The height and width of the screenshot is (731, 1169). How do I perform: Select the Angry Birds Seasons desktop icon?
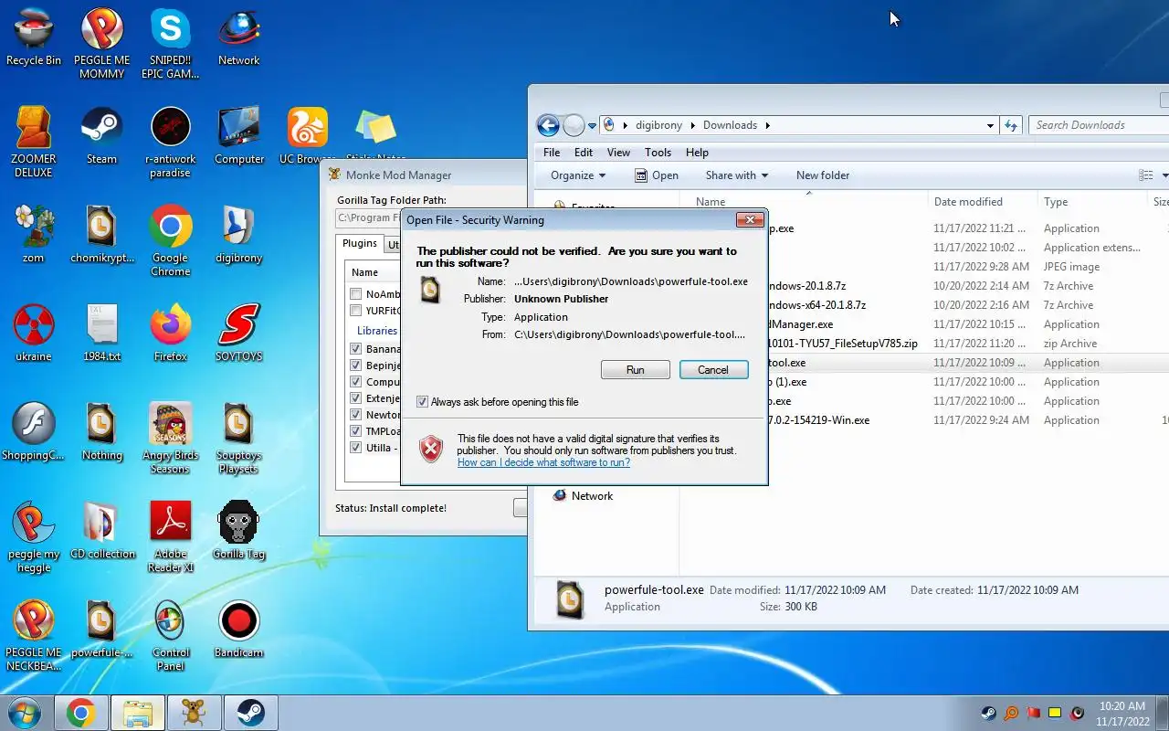[171, 439]
